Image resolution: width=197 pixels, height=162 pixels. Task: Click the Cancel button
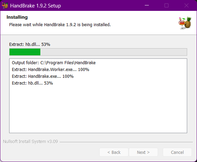click(177, 152)
